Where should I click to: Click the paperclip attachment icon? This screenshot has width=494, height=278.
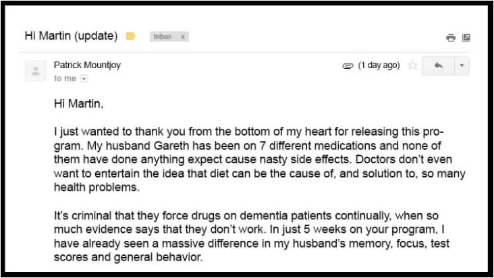pyautogui.click(x=348, y=66)
